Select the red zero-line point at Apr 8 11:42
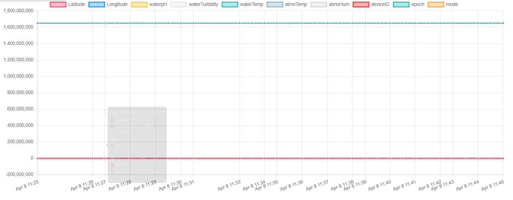Viewport: 513px width, 200px height. [x=440, y=158]
